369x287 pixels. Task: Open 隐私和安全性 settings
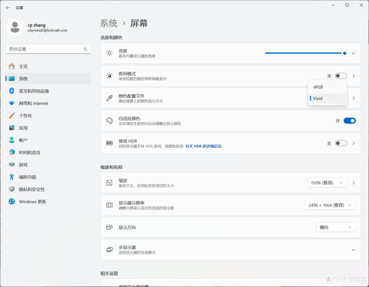tap(48, 189)
